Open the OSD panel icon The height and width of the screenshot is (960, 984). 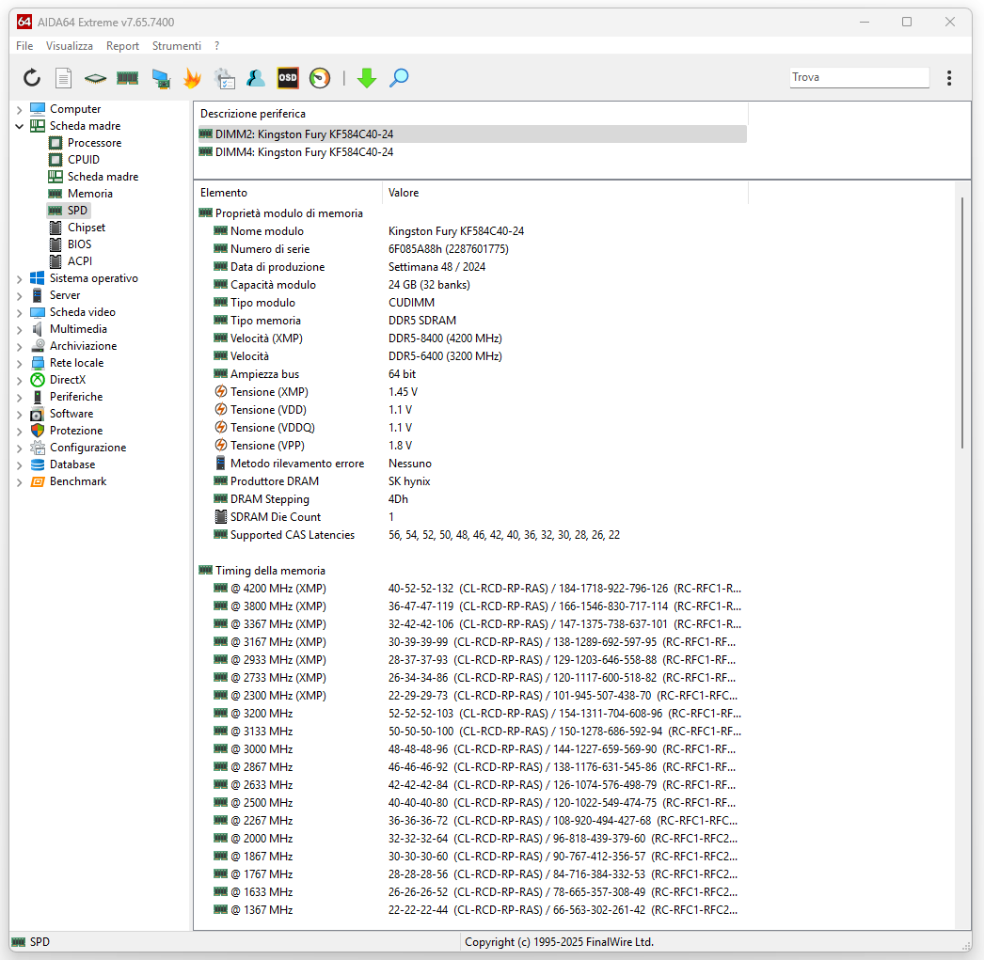pos(288,78)
